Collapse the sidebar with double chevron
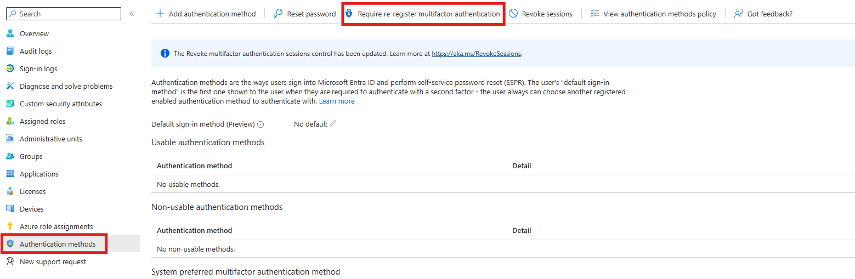 pos(132,14)
